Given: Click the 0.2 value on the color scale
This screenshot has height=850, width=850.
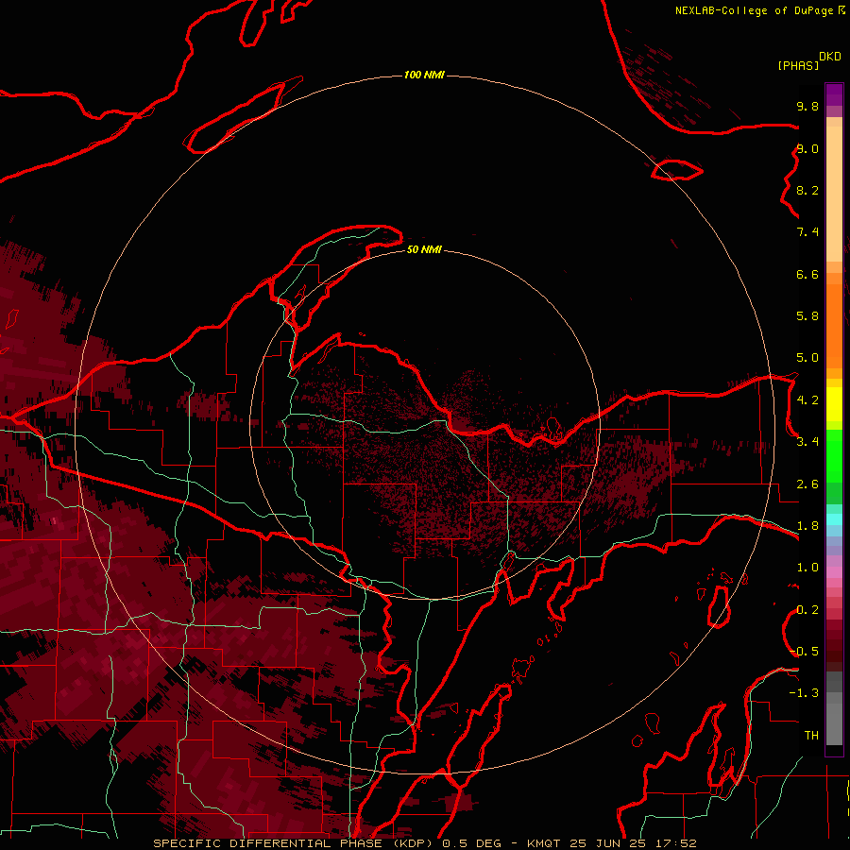Looking at the screenshot, I should tap(807, 610).
